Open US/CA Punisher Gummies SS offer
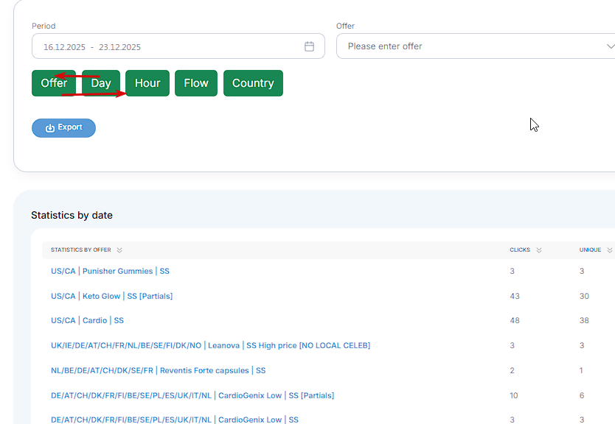The image size is (615, 424). pos(110,271)
